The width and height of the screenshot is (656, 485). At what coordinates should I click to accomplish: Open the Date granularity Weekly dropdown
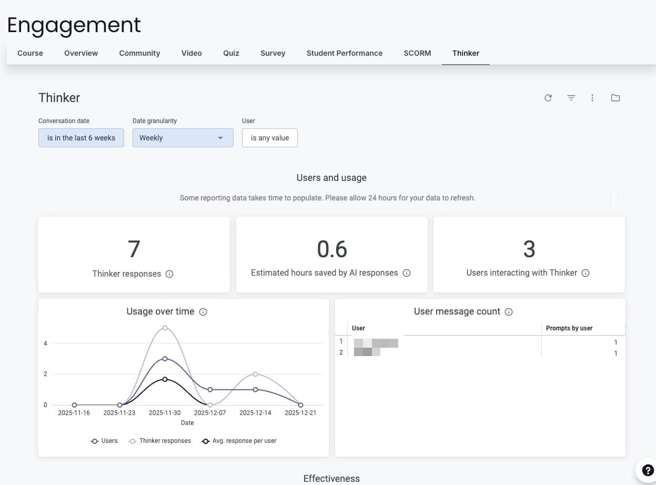183,138
